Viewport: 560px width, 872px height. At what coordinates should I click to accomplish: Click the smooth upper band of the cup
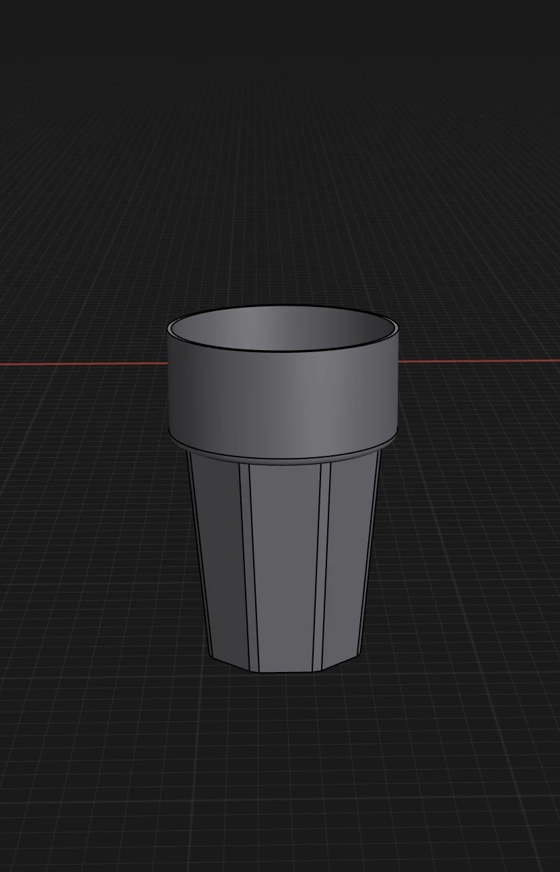[x=283, y=397]
